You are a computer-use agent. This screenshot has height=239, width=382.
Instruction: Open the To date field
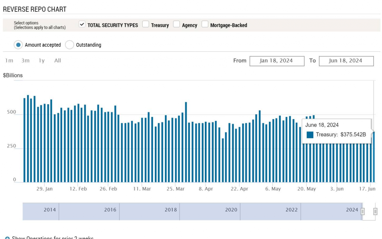click(346, 61)
